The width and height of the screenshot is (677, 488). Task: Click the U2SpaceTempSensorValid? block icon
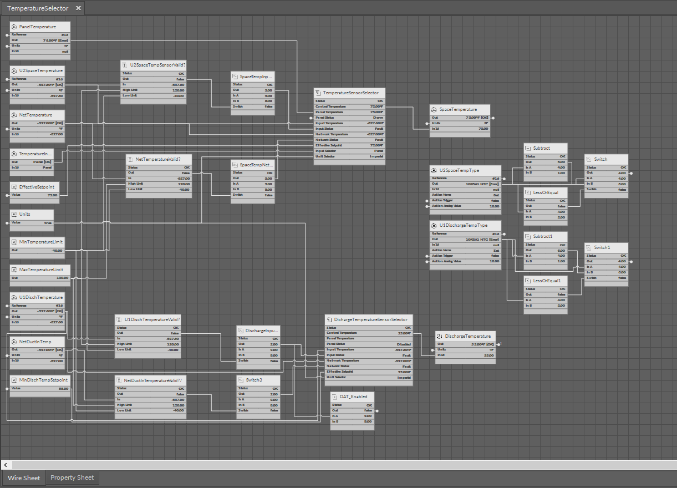(123, 64)
